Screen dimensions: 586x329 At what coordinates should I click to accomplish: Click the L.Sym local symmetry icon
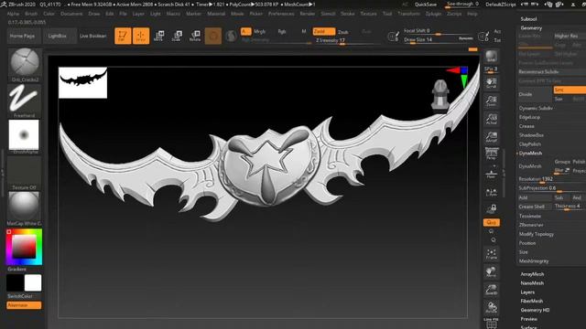coord(491,192)
